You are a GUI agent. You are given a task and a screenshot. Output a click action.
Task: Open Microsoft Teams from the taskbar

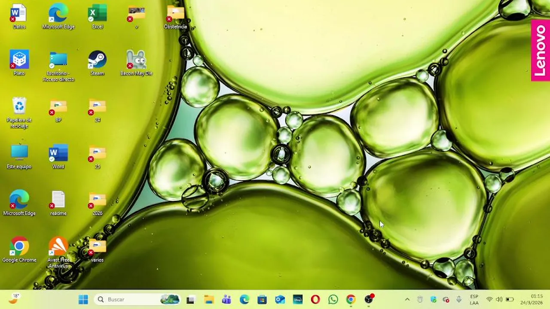click(x=226, y=299)
